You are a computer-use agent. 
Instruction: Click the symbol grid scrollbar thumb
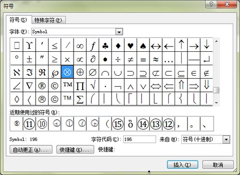[216, 90]
